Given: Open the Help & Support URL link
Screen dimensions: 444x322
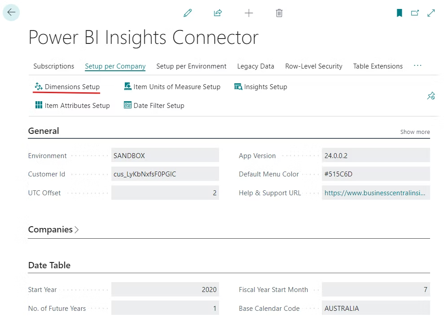Looking at the screenshot, I should coord(375,193).
